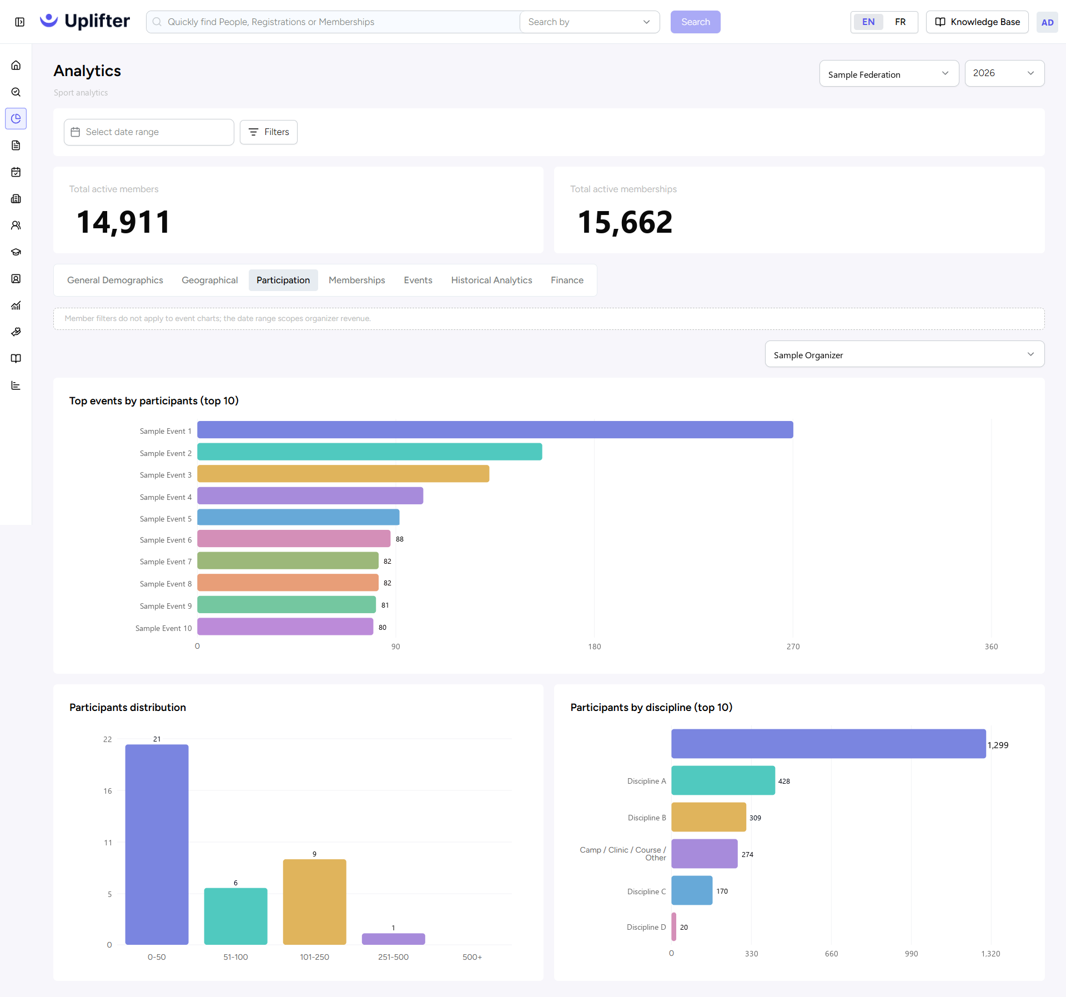Image resolution: width=1066 pixels, height=997 pixels.
Task: Open the search-check icon in the sidebar
Action: pos(16,92)
